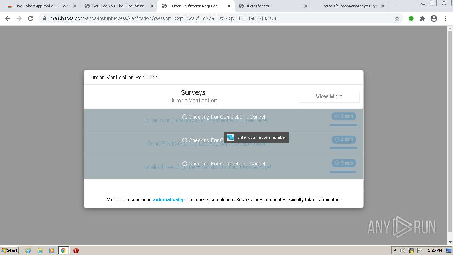This screenshot has height=255, width=453.
Task: Click the 4 min time badge
Action: [344, 140]
